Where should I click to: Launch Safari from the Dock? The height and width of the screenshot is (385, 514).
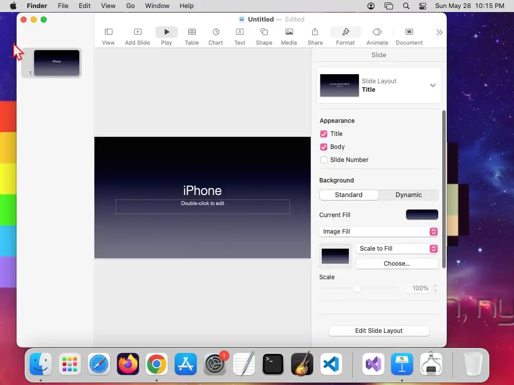tap(99, 364)
